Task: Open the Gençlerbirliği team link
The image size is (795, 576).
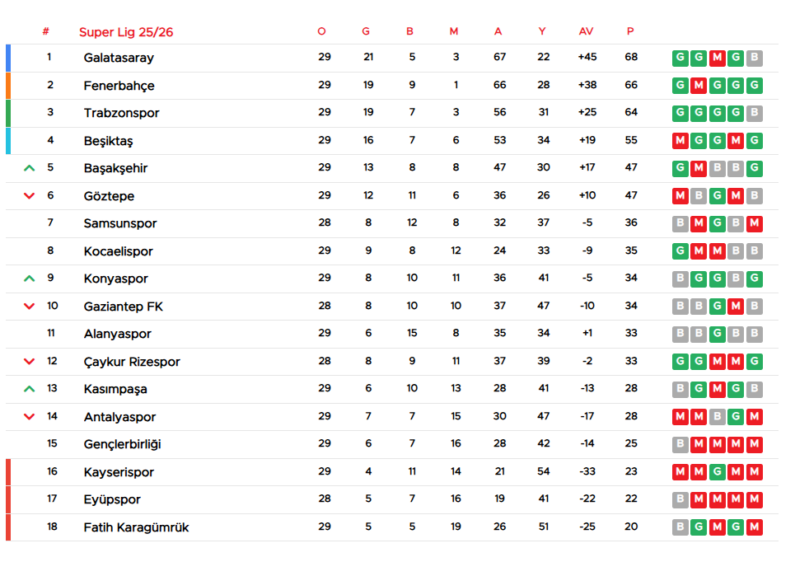Action: click(122, 444)
